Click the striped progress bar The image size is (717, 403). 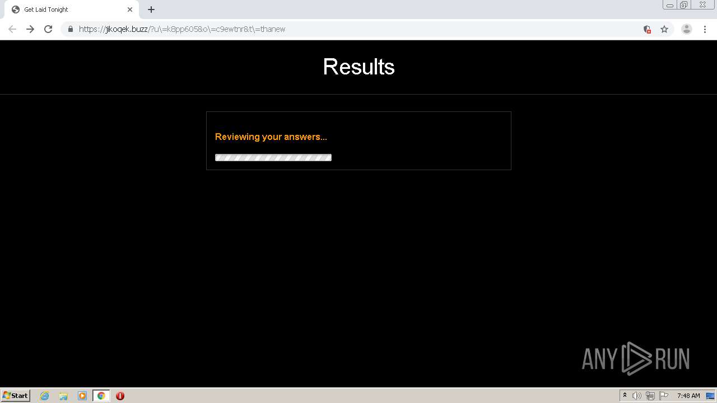[x=273, y=157]
